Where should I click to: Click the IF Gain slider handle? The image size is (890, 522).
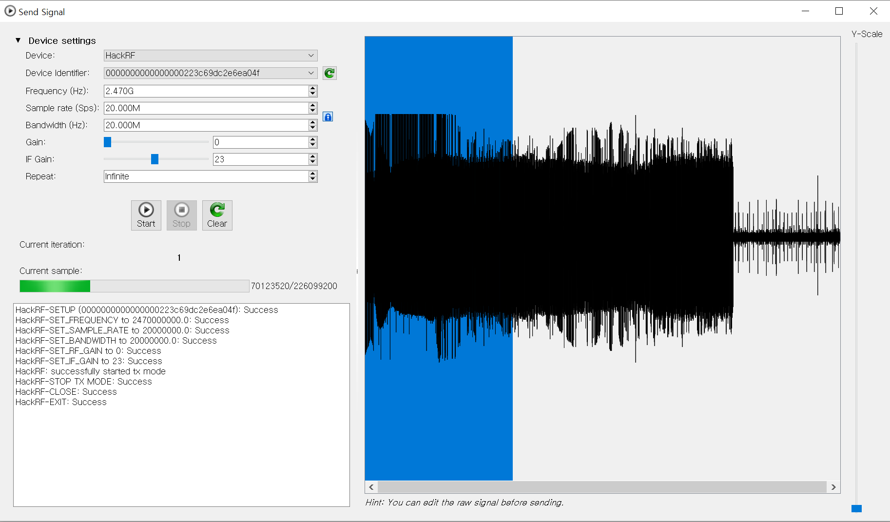pos(155,159)
